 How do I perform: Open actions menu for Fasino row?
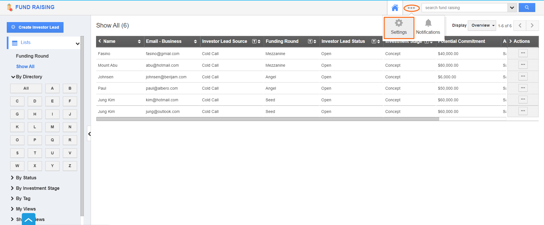523,53
